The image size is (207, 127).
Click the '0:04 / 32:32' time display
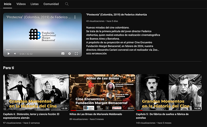point(26,54)
